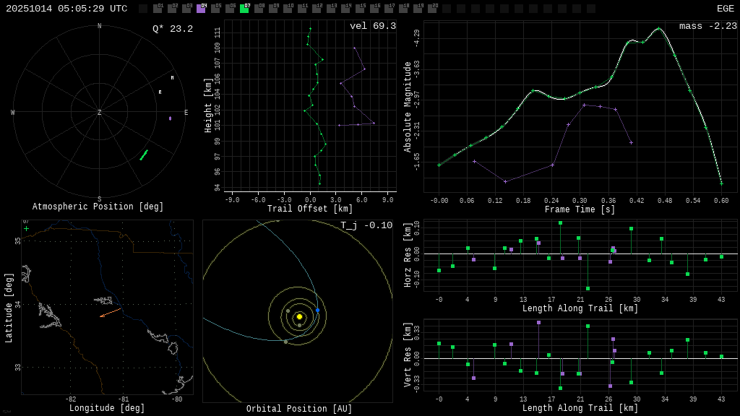Click the yellow Sun in orbital plot
This screenshot has width=740, height=416.
[299, 316]
